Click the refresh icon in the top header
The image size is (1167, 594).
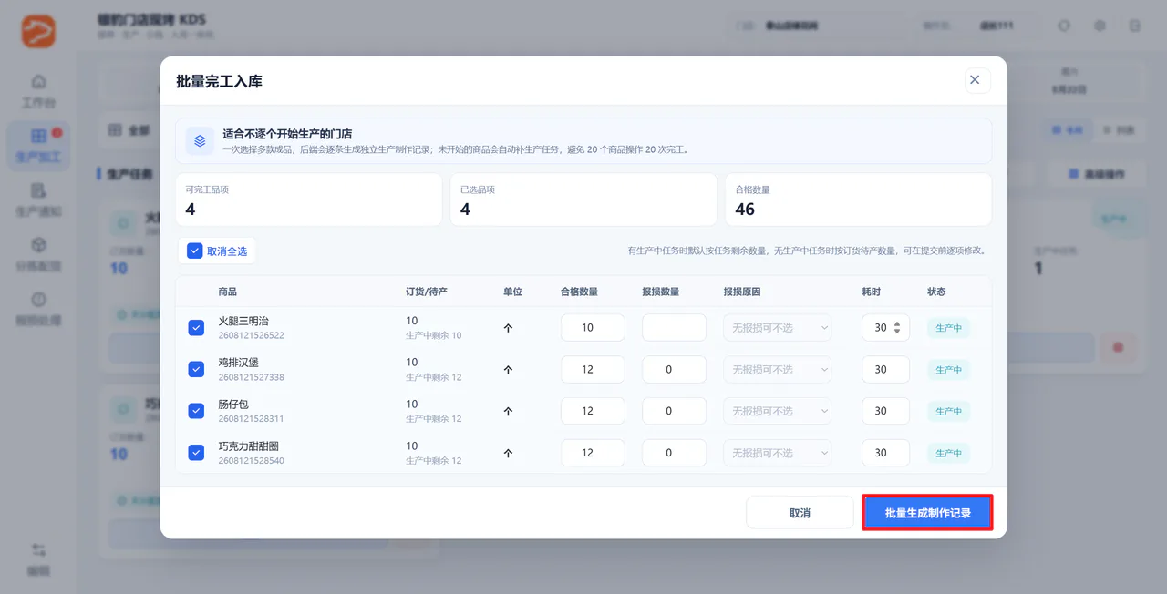pos(1064,26)
